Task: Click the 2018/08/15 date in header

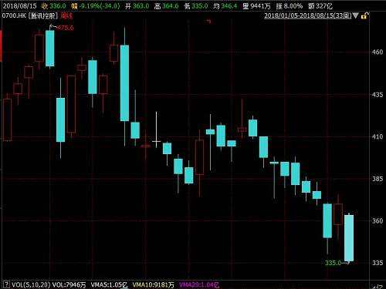Action: click(19, 6)
